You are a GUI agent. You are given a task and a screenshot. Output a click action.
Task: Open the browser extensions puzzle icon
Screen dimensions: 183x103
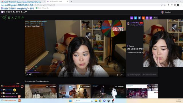[169, 5]
